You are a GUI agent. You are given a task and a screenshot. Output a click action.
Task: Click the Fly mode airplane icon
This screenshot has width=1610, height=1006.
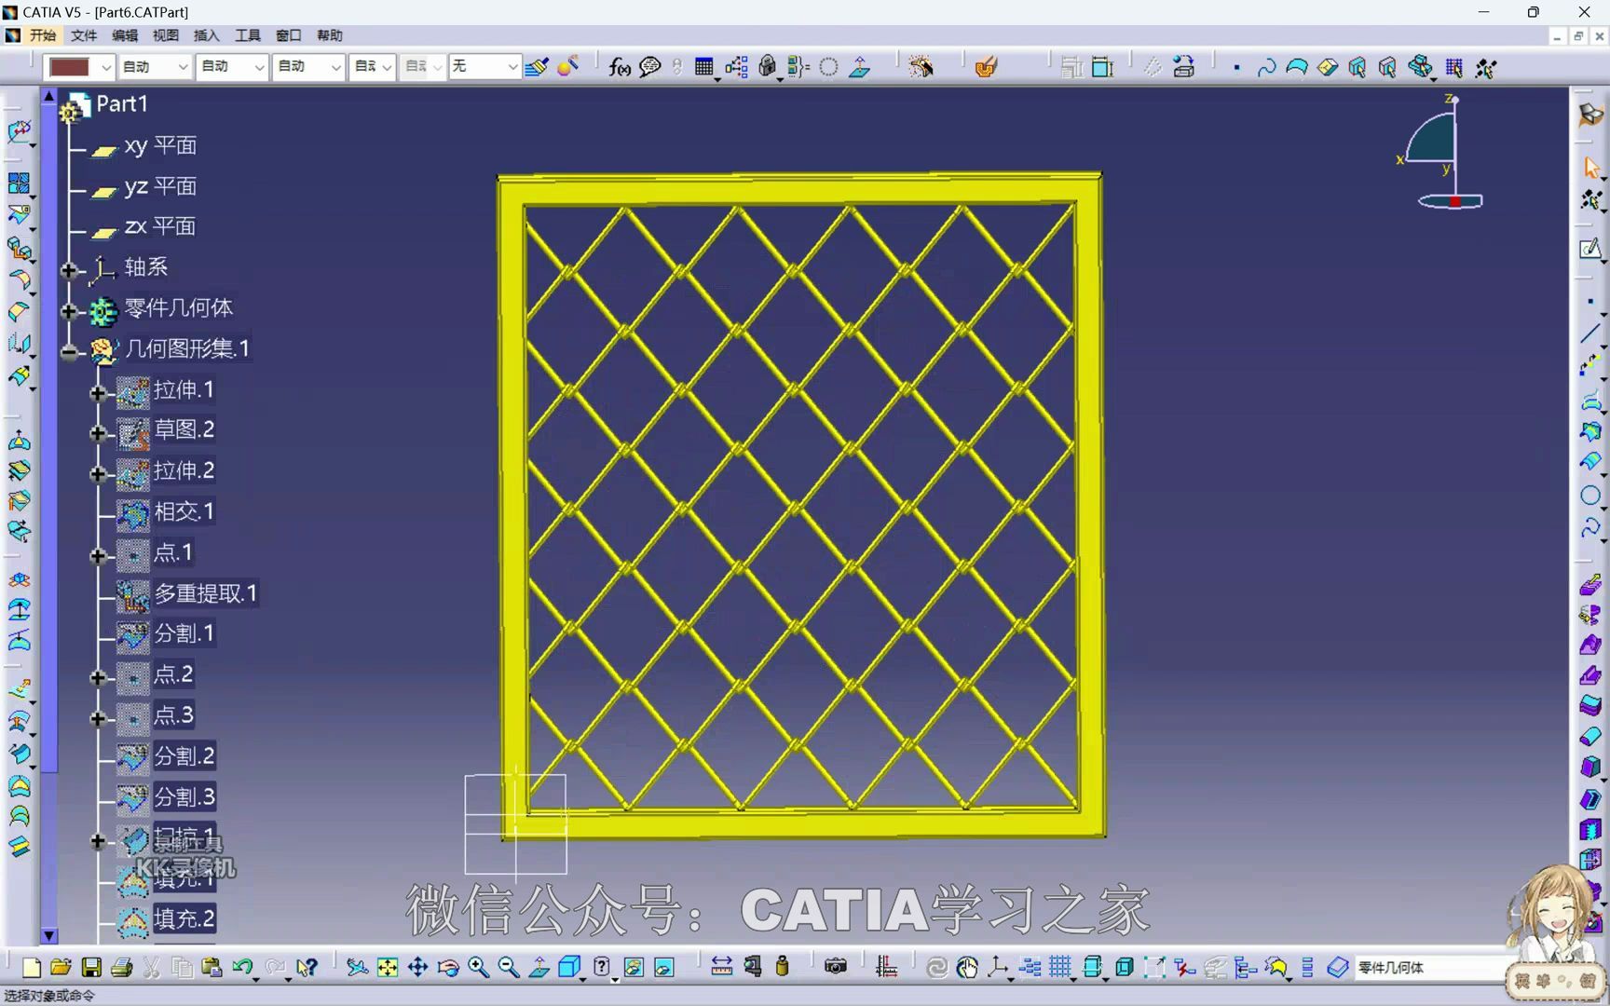click(x=357, y=968)
